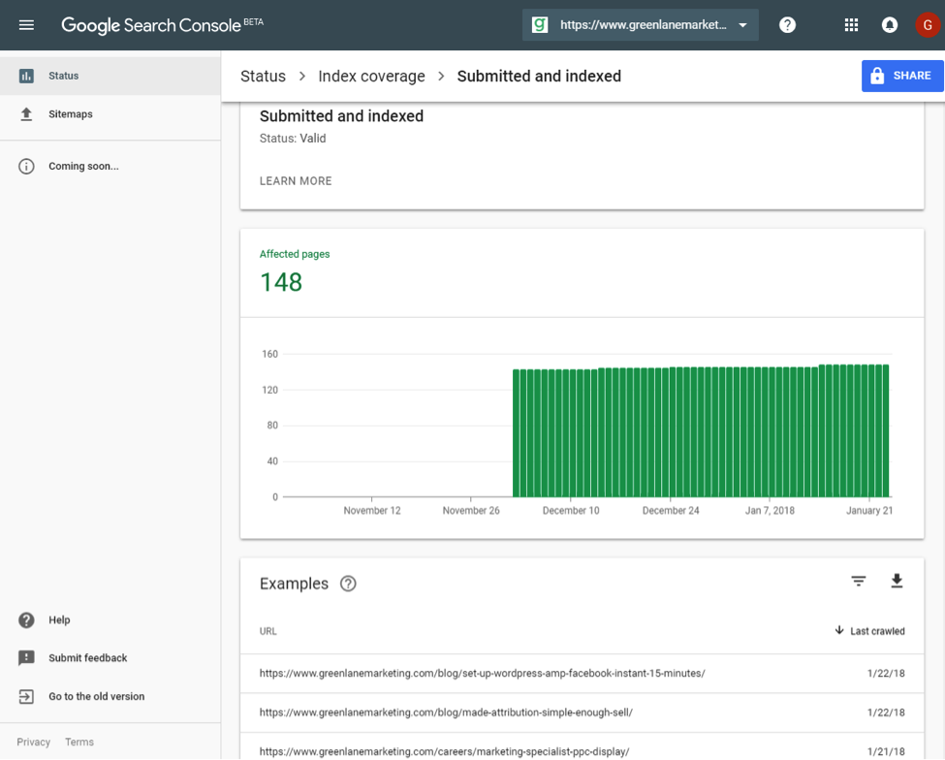Click the Jan 7, 2018 axis label

770,511
